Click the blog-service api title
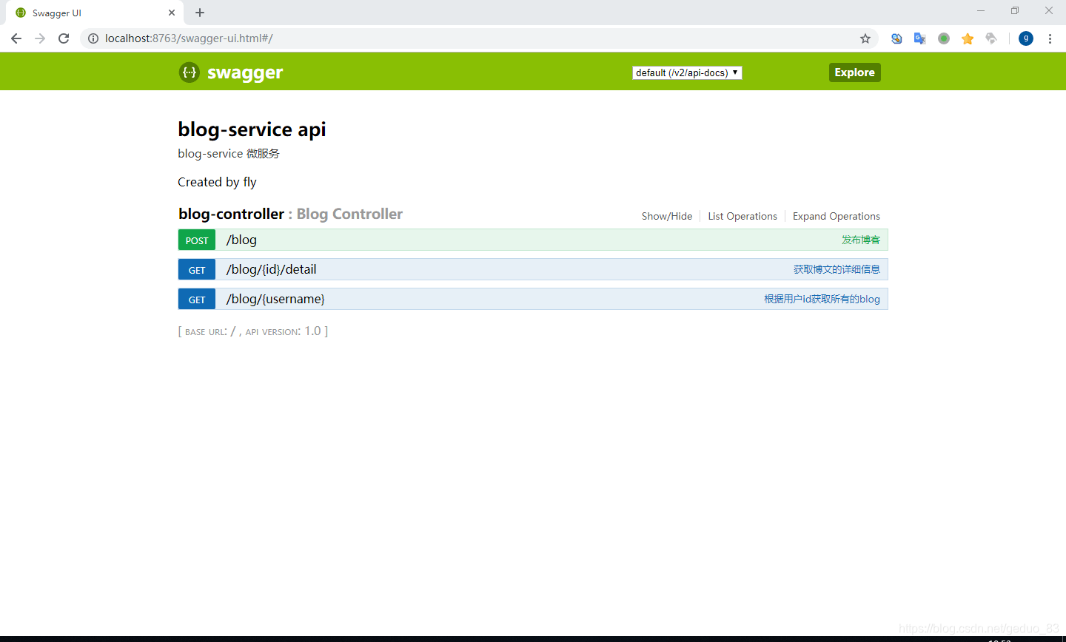The width and height of the screenshot is (1066, 642). click(252, 129)
